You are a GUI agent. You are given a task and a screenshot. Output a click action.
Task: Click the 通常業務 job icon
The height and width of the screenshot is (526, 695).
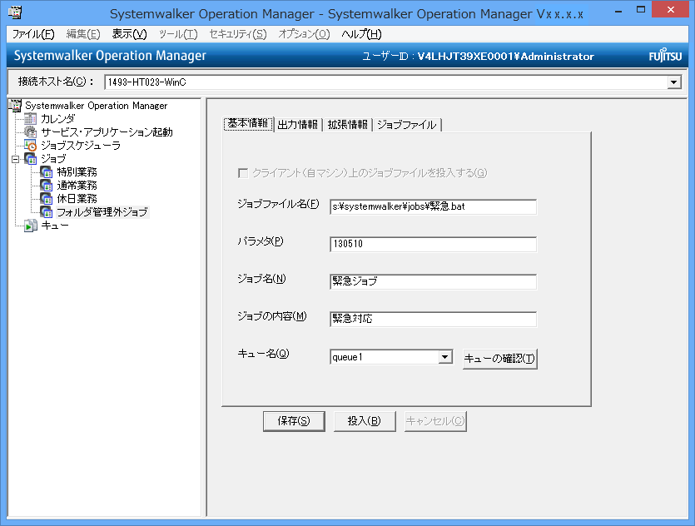pos(47,186)
